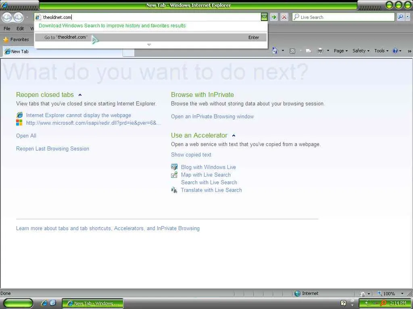Open the Edit menu
The height and width of the screenshot is (309, 413).
click(20, 29)
